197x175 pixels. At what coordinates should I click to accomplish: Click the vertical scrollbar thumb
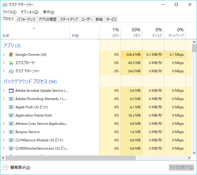click(x=194, y=48)
